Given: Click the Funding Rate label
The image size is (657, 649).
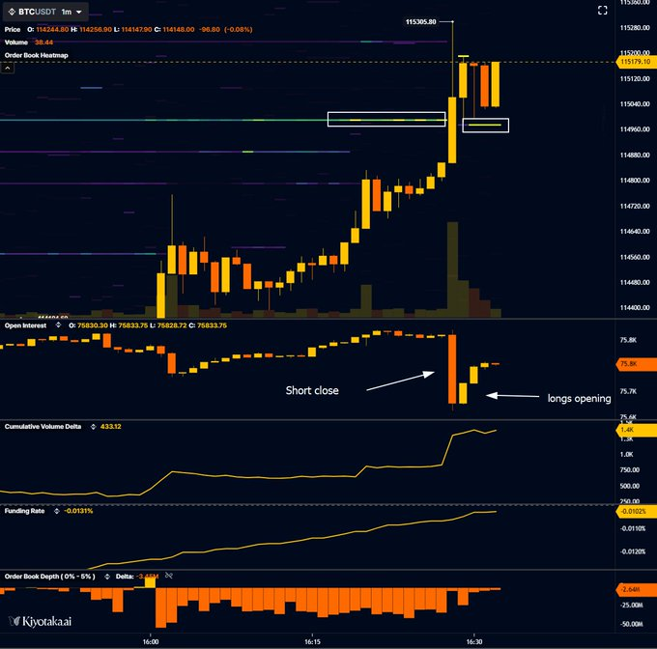Looking at the screenshot, I should [x=25, y=510].
